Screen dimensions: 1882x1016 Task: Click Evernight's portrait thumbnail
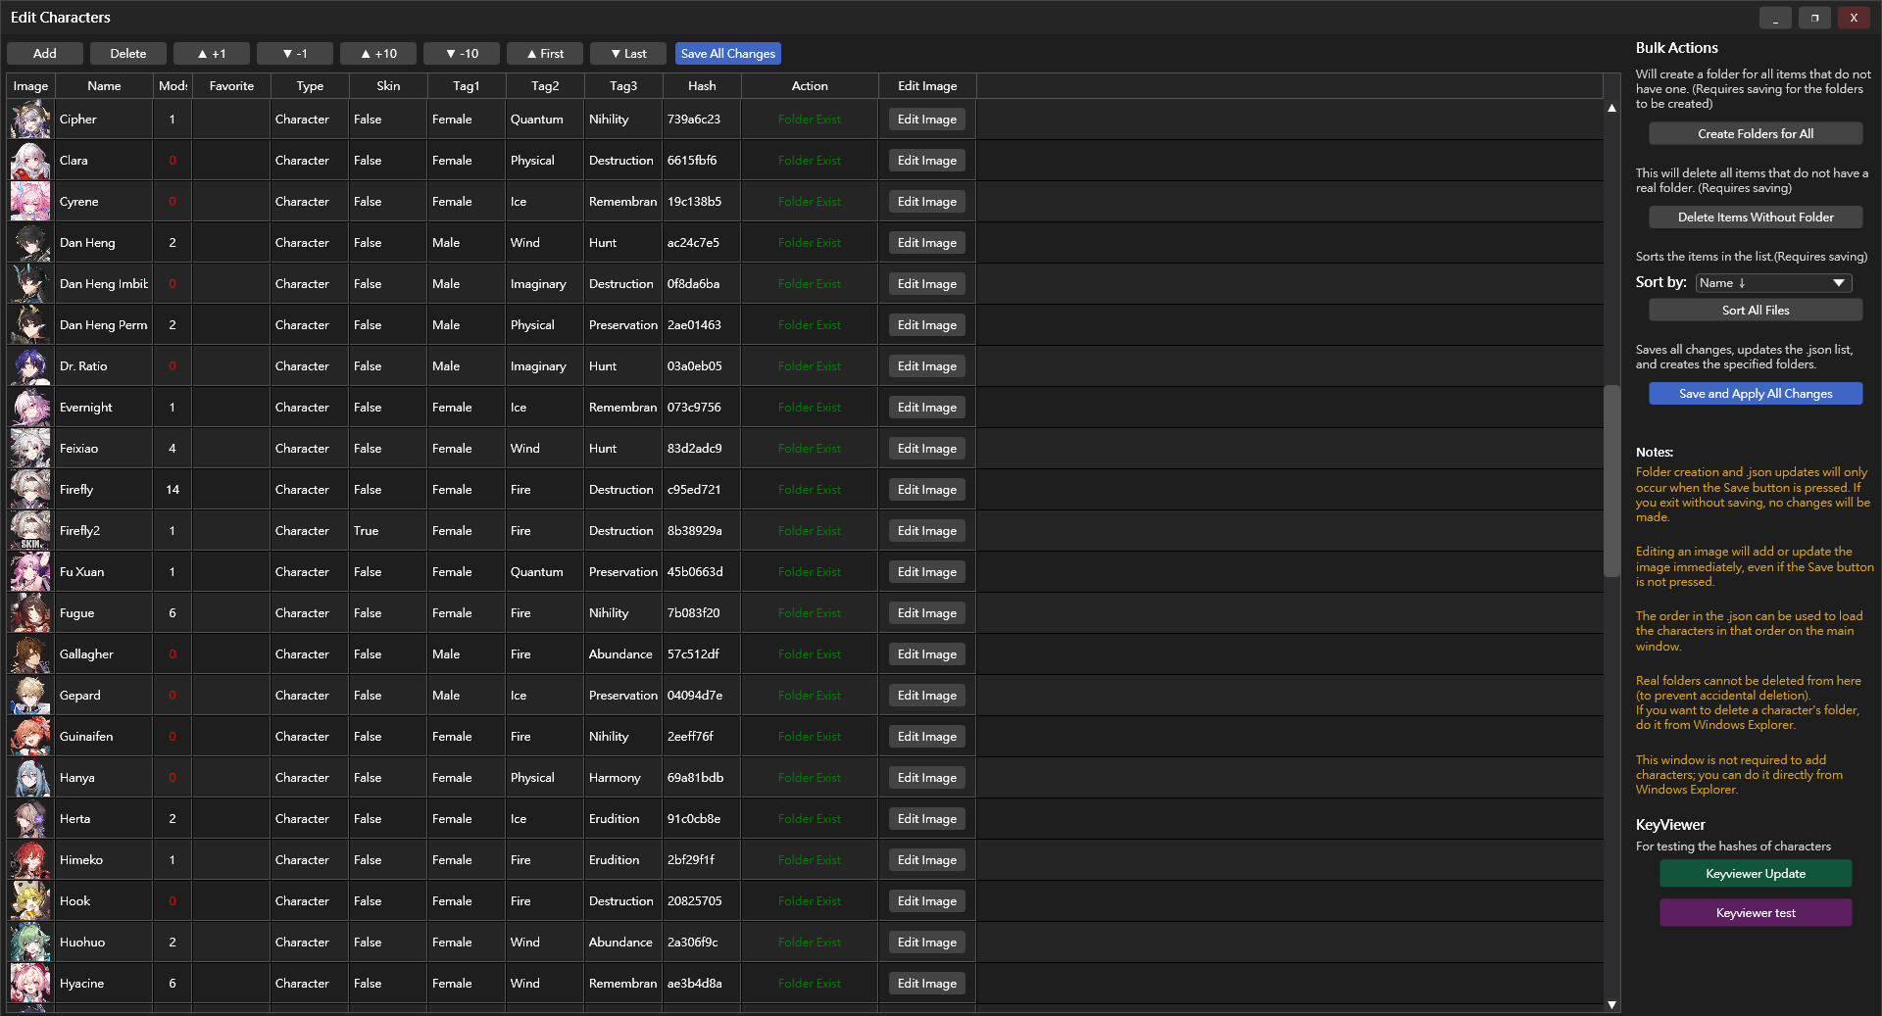[30, 408]
